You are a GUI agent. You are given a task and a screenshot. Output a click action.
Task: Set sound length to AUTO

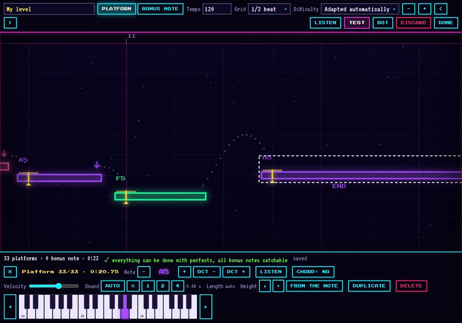pyautogui.click(x=113, y=286)
